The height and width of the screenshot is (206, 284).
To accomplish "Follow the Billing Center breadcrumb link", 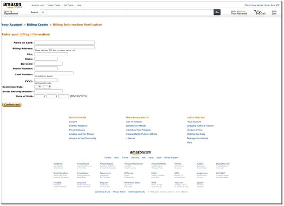I will point(38,25).
